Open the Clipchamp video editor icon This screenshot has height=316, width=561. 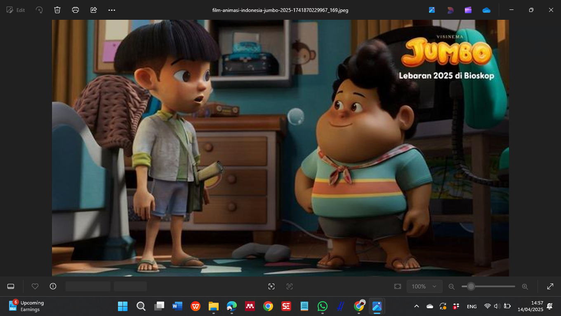[468, 10]
